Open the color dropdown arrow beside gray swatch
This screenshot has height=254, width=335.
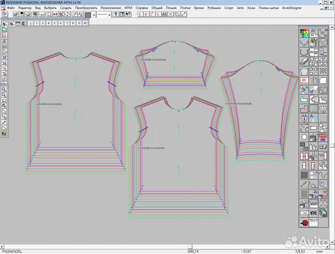(94, 15)
